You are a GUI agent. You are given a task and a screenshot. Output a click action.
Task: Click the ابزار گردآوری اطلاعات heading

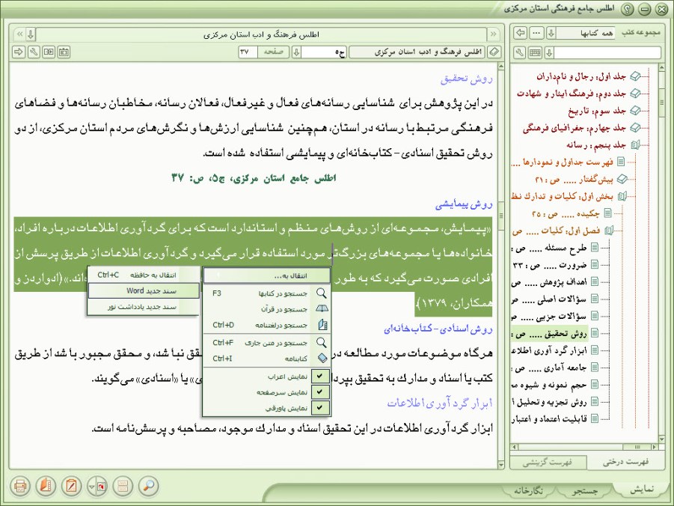click(x=440, y=403)
